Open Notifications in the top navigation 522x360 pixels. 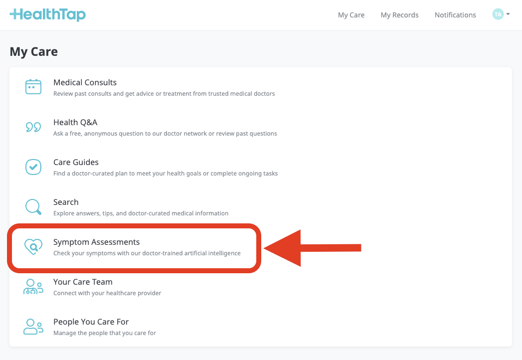(455, 15)
